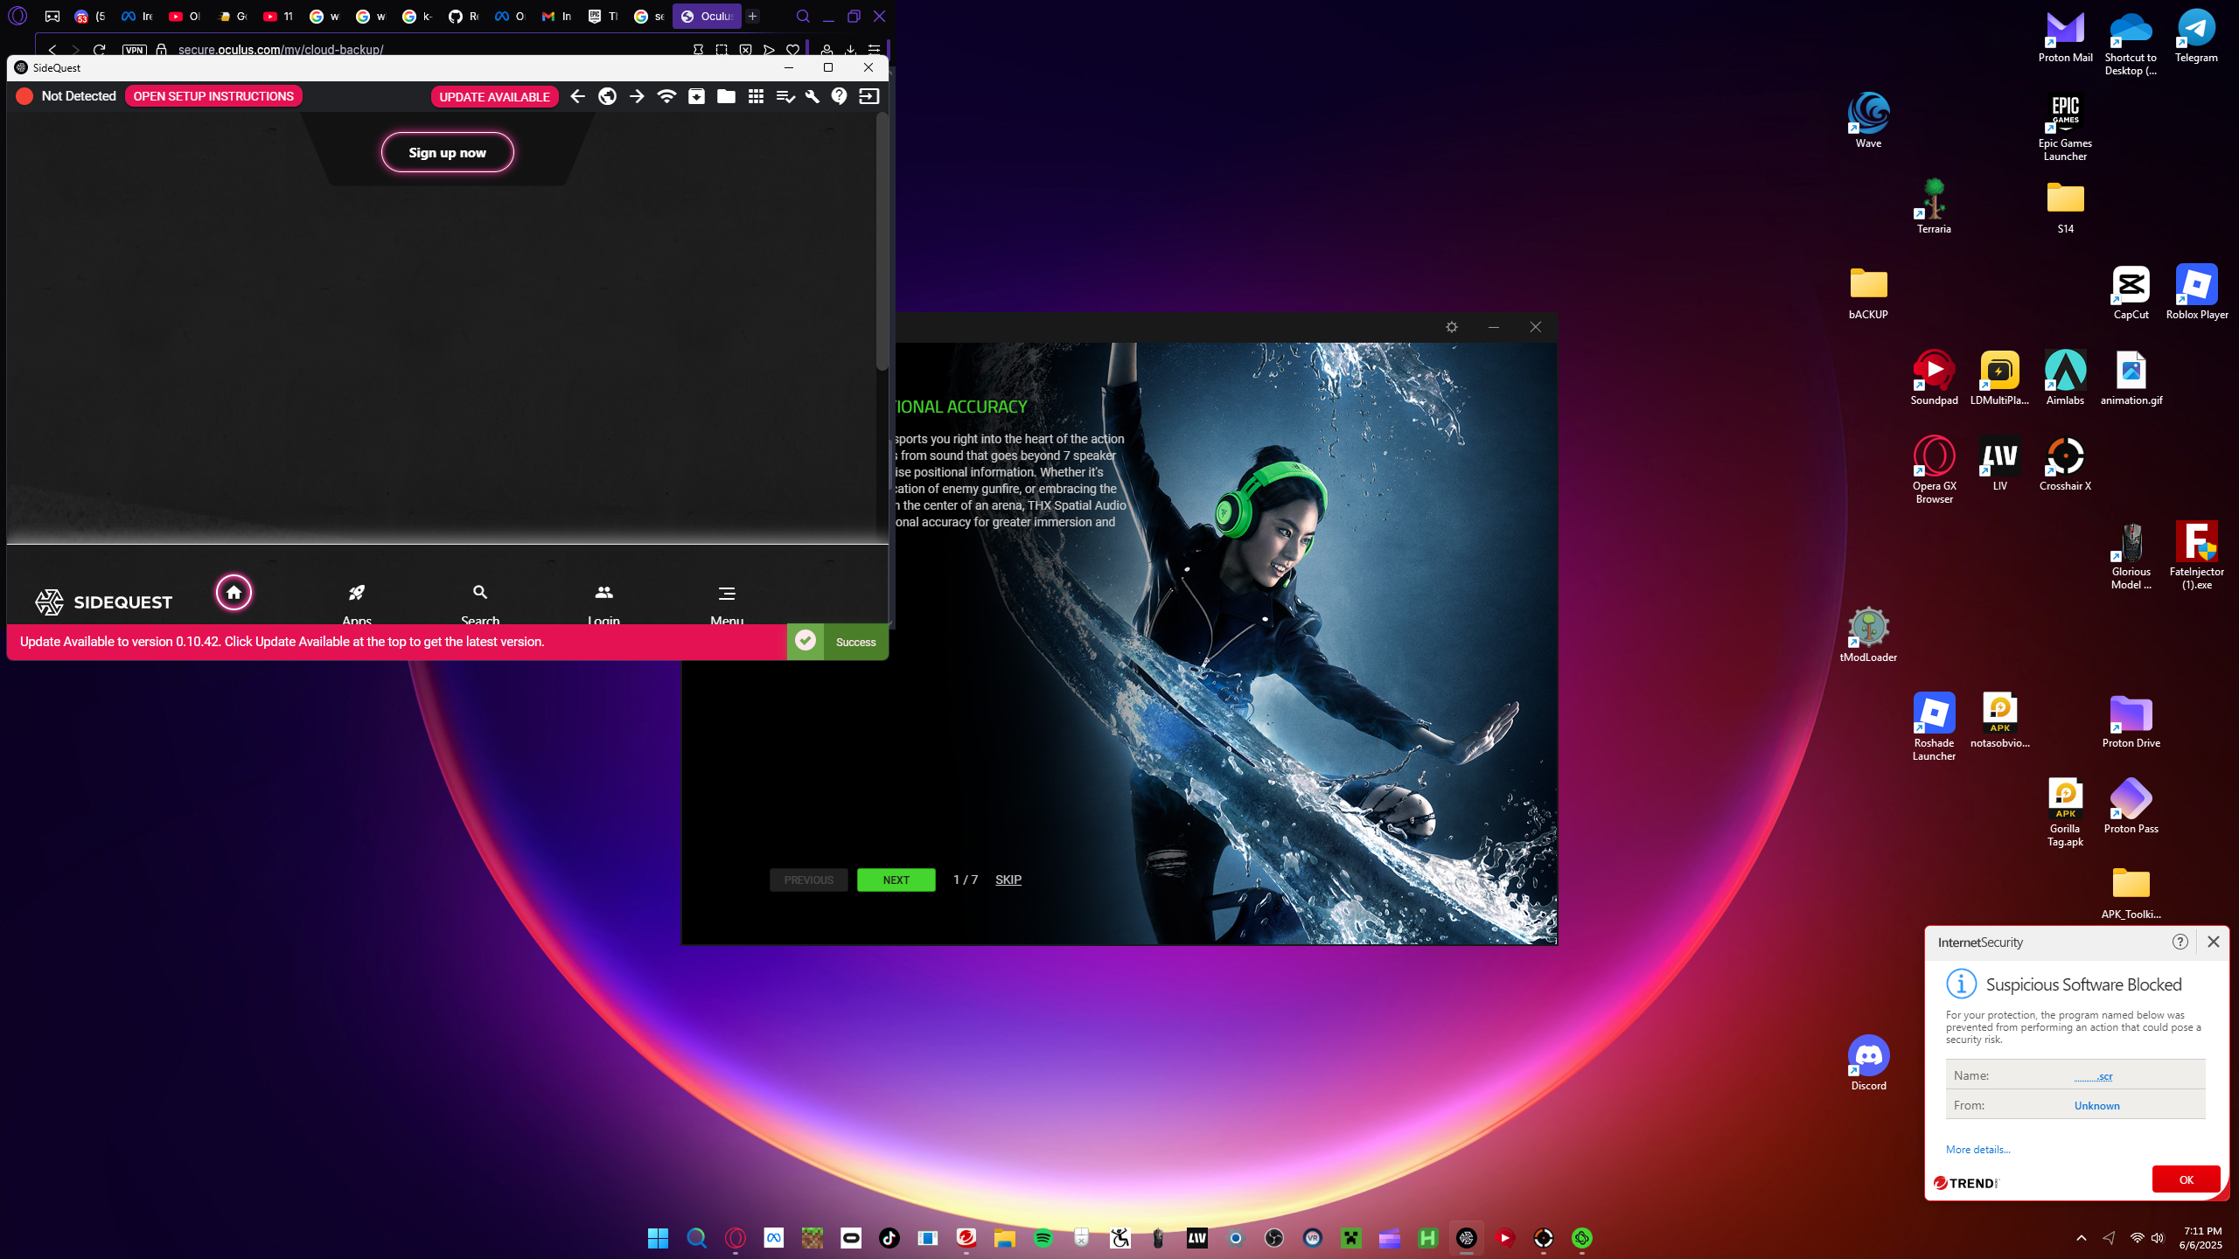
Task: Select the tModLoader desktop icon
Action: click(1868, 636)
